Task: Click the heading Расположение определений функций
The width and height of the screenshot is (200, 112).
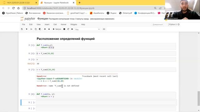Action: click(66, 39)
